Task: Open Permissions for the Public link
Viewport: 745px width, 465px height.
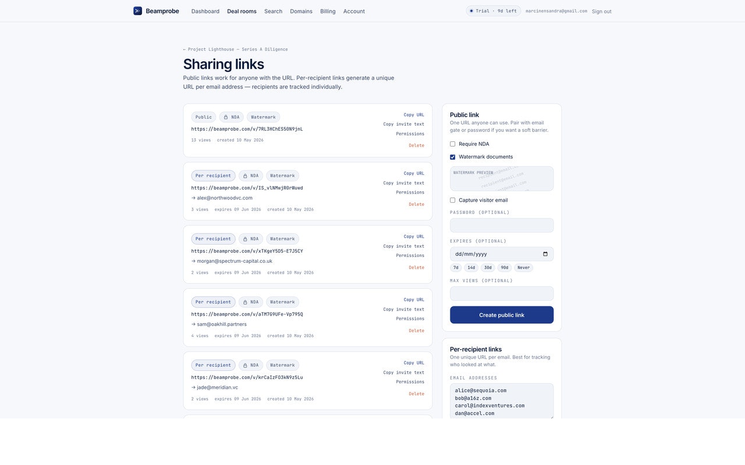Action: 410,134
